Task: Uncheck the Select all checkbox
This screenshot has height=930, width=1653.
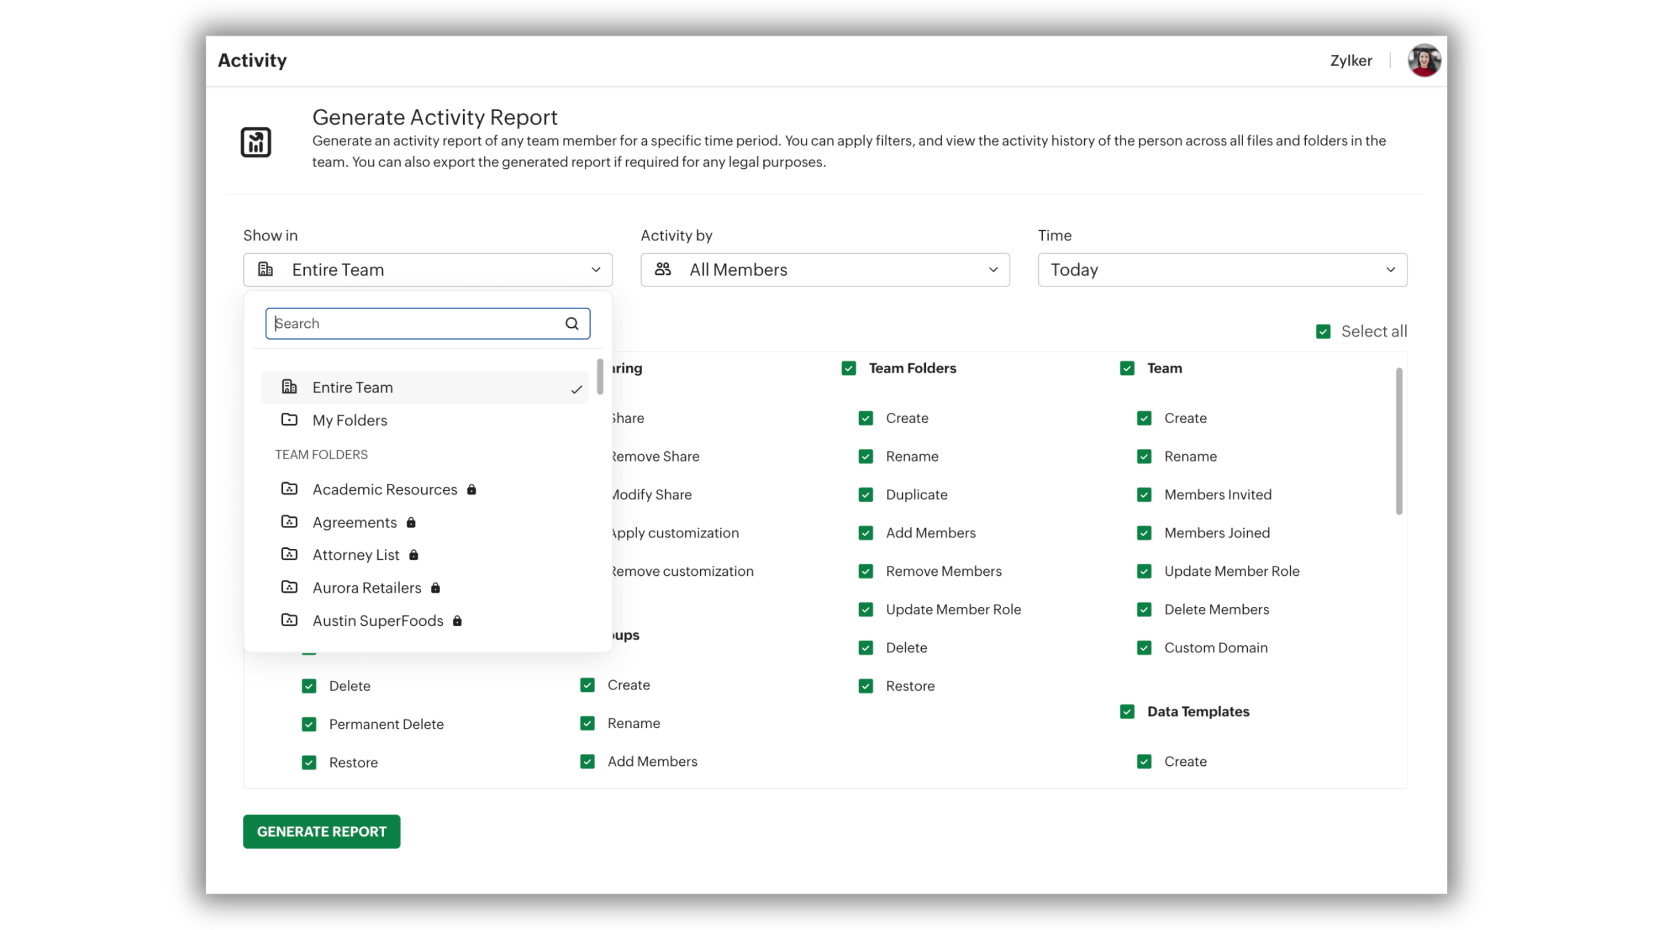Action: pyautogui.click(x=1324, y=331)
